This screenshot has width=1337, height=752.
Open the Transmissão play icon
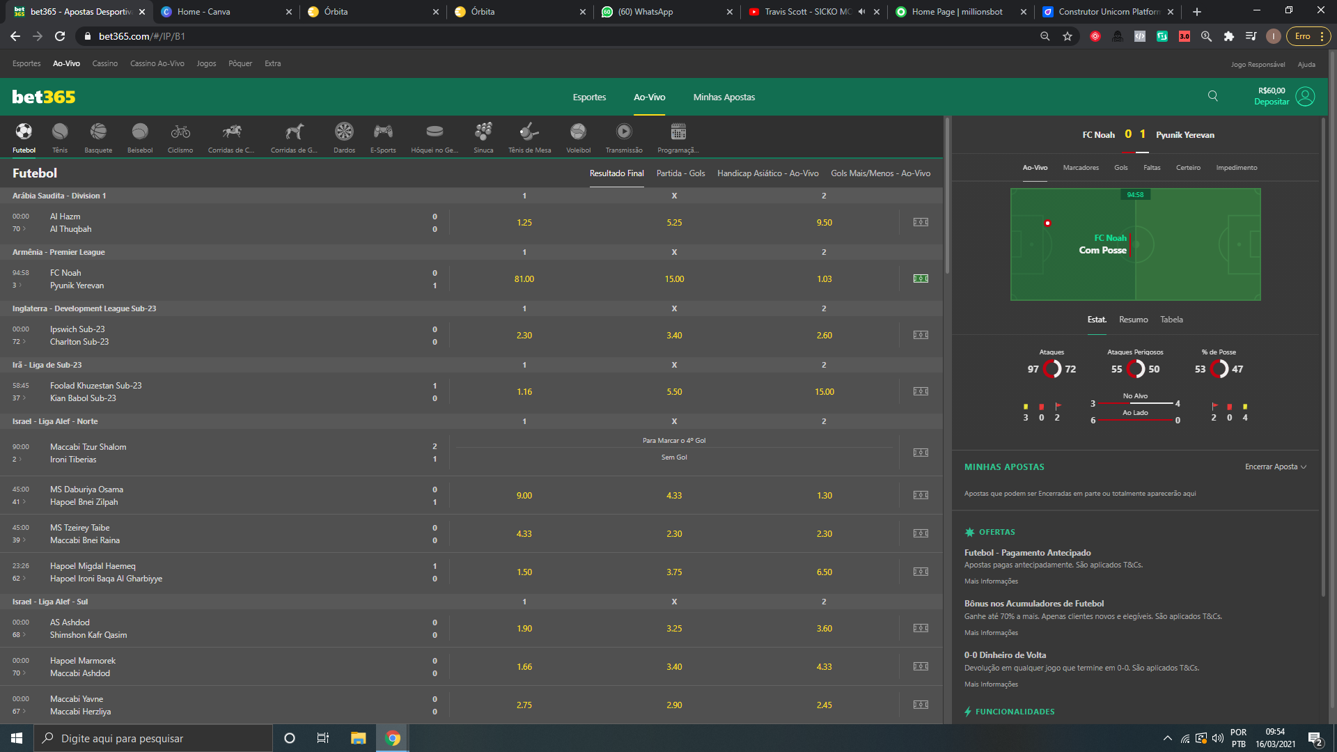coord(624,132)
